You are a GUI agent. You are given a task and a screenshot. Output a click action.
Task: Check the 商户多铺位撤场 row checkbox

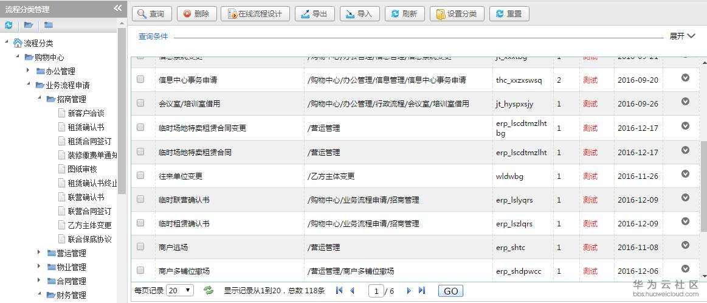click(x=140, y=270)
